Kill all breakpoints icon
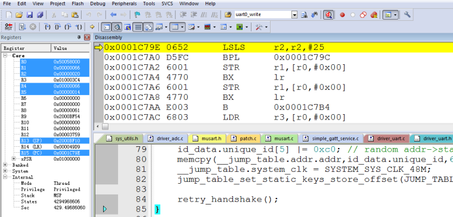453x217 pixels. click(x=374, y=15)
